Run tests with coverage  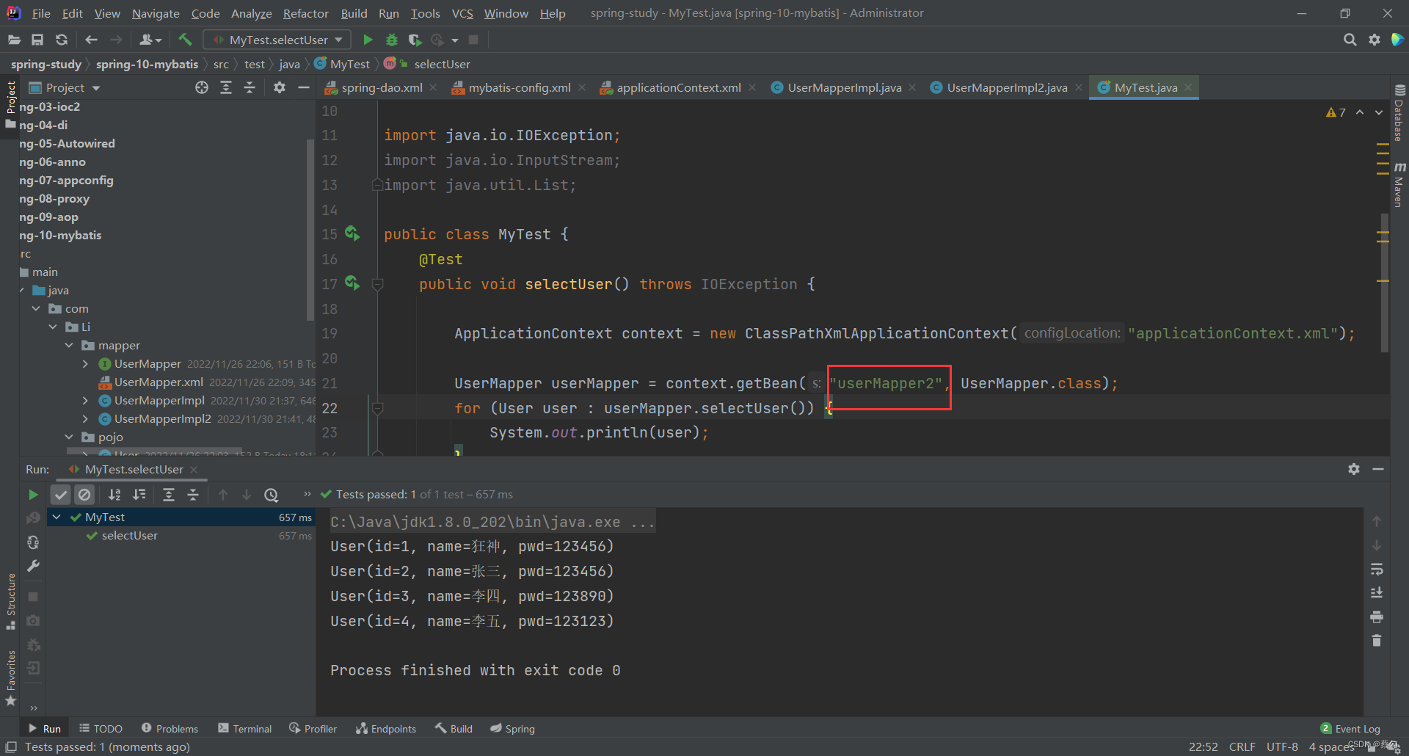415,40
